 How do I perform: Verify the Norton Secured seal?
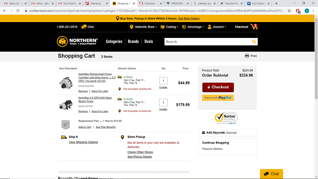(x=226, y=118)
